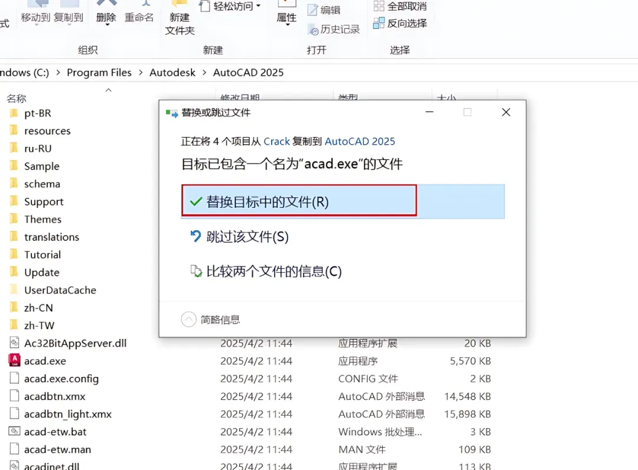Click the MAN 文件 type cell
Viewport: 638px width, 470px height.
point(362,449)
